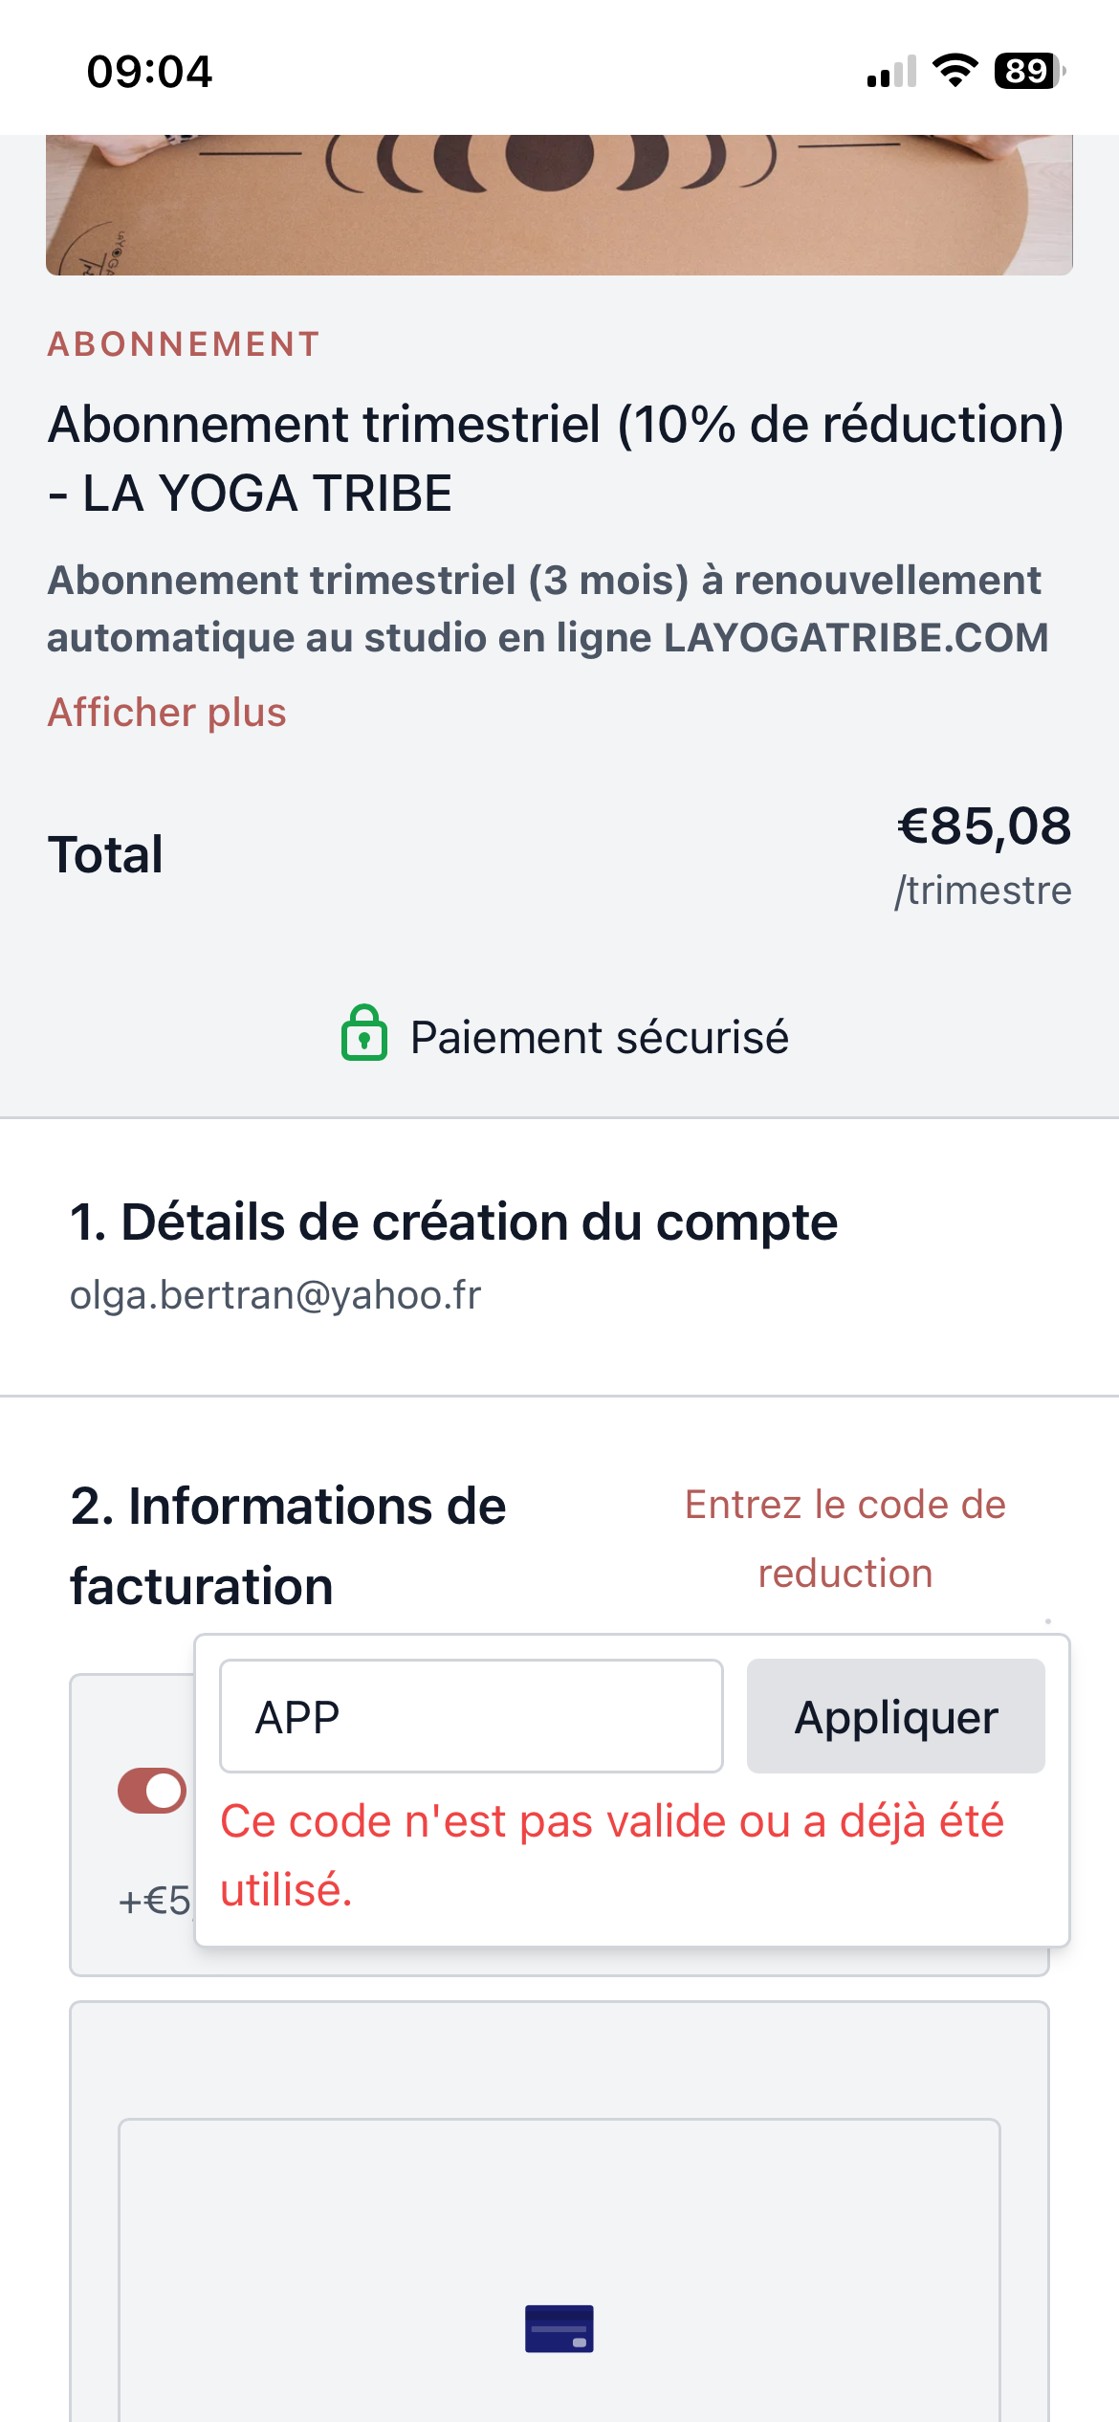1119x2422 pixels.
Task: Tap the 'Abonnement trimestriel' product title
Action: click(x=556, y=459)
